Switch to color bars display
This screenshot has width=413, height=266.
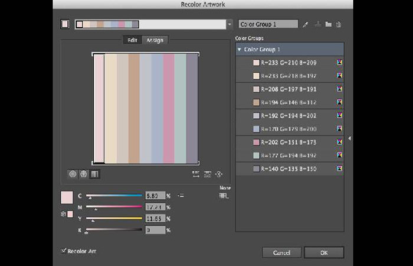tap(95, 174)
